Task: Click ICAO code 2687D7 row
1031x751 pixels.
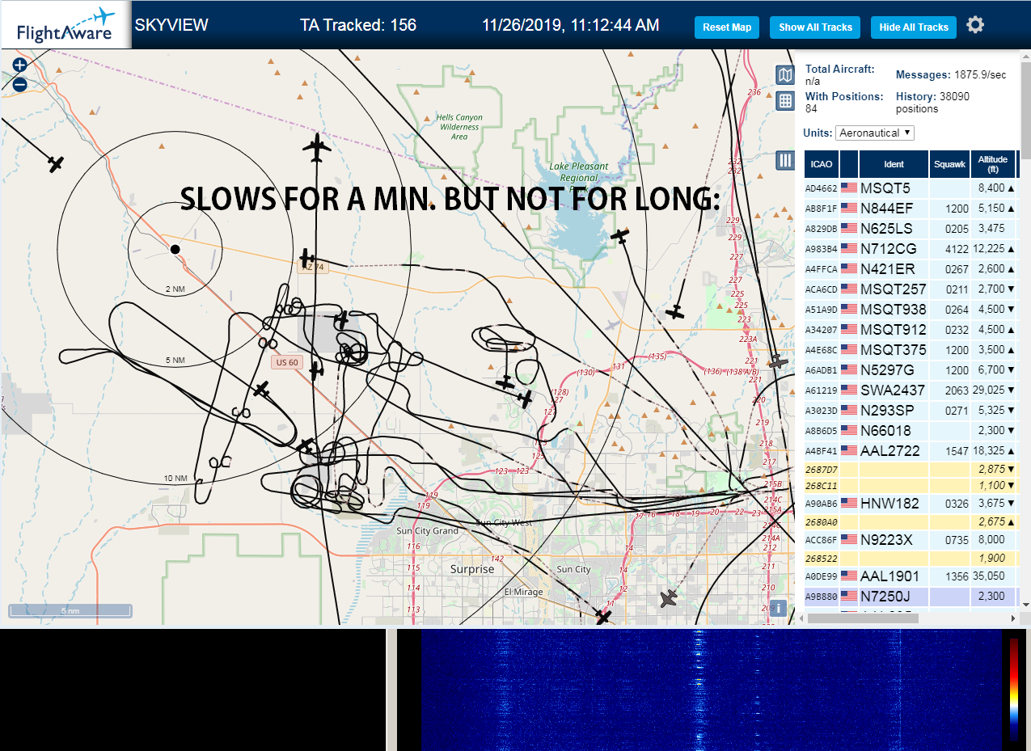Action: pos(911,469)
